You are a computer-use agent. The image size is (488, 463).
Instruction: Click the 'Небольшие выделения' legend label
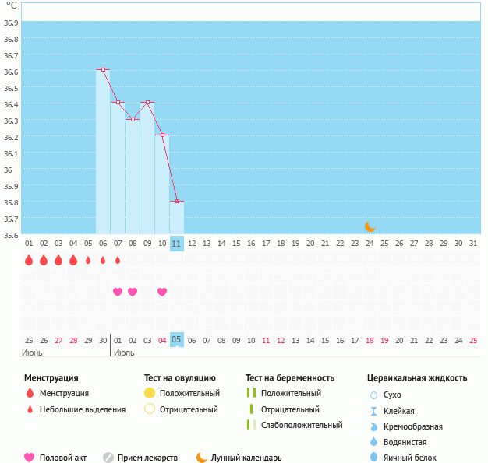(x=83, y=409)
